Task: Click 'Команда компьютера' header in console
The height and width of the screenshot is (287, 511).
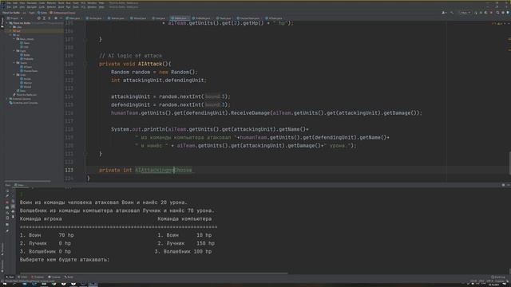Action: tap(184, 219)
